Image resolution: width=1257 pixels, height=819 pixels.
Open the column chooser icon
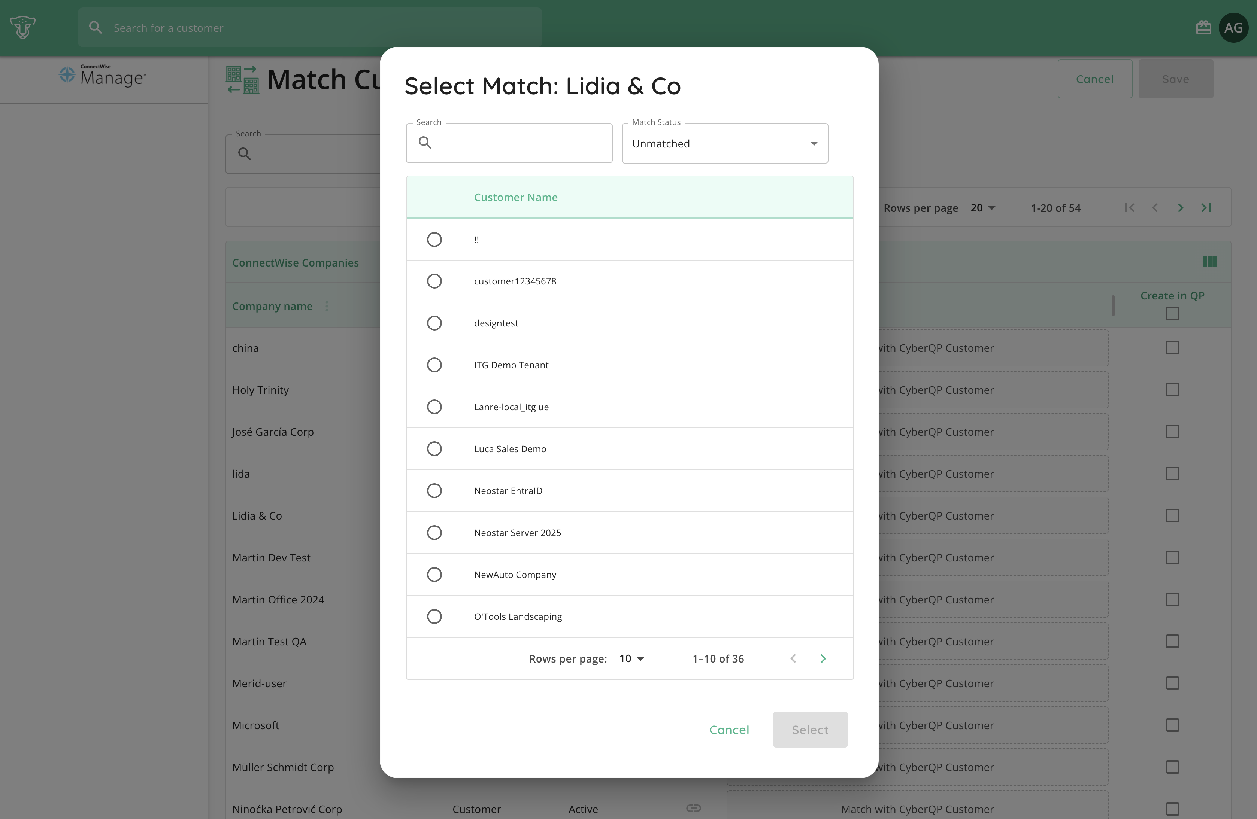(1209, 262)
